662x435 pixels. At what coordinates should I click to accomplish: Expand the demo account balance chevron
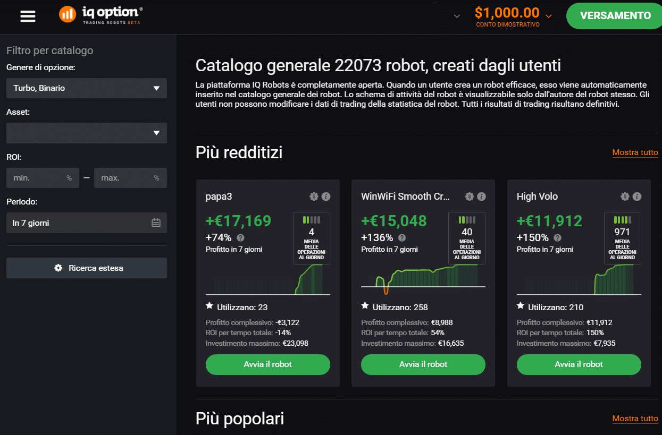click(549, 16)
